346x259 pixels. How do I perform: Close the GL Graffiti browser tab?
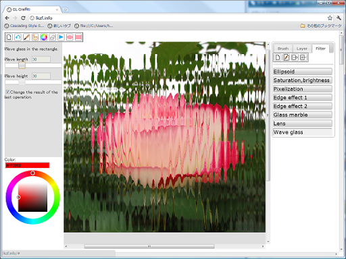tap(57, 9)
